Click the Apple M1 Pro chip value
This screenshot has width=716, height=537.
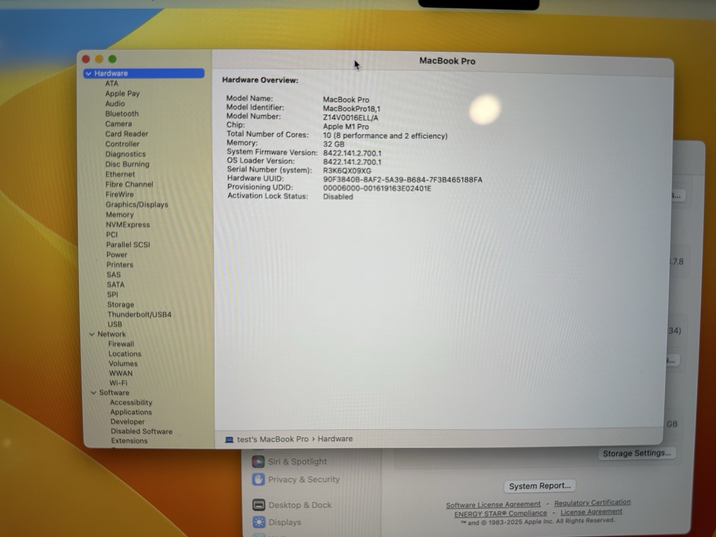(346, 127)
